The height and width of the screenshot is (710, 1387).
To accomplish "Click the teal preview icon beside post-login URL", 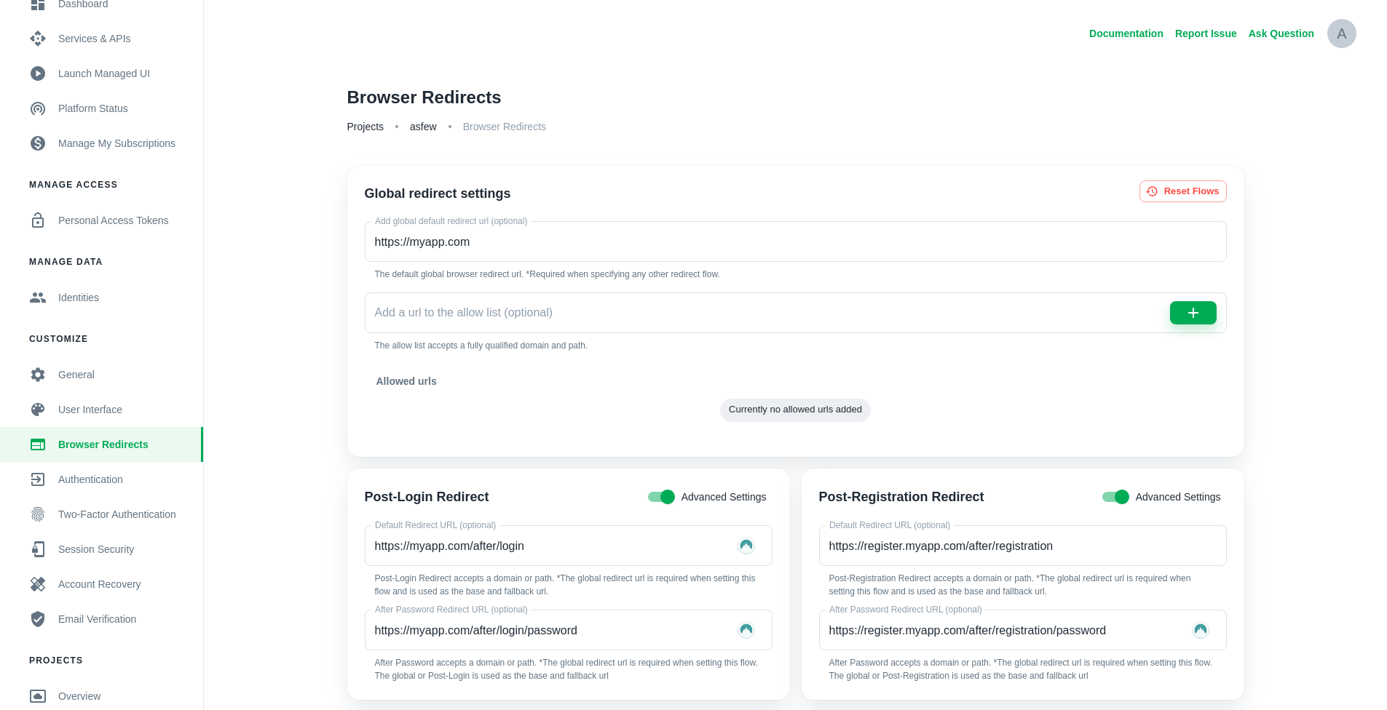I will click(746, 546).
